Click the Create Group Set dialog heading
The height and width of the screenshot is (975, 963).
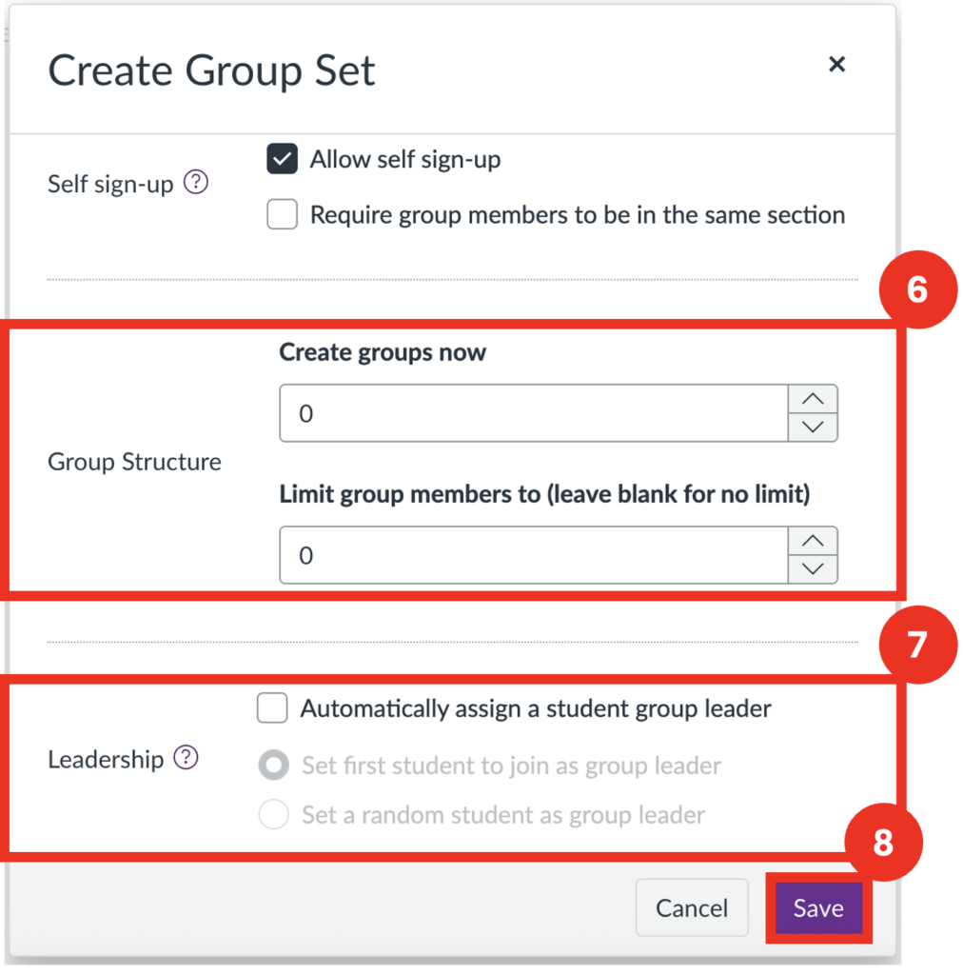pyautogui.click(x=212, y=71)
